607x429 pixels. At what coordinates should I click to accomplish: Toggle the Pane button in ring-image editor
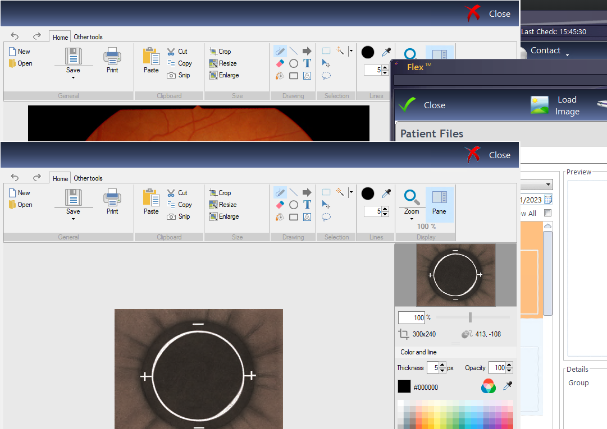click(x=439, y=204)
